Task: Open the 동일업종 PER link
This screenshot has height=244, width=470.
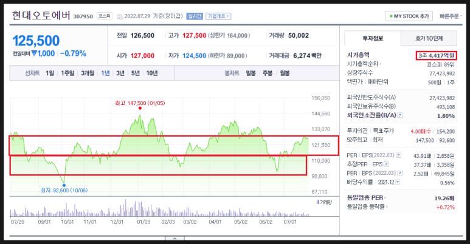Action: click(366, 198)
